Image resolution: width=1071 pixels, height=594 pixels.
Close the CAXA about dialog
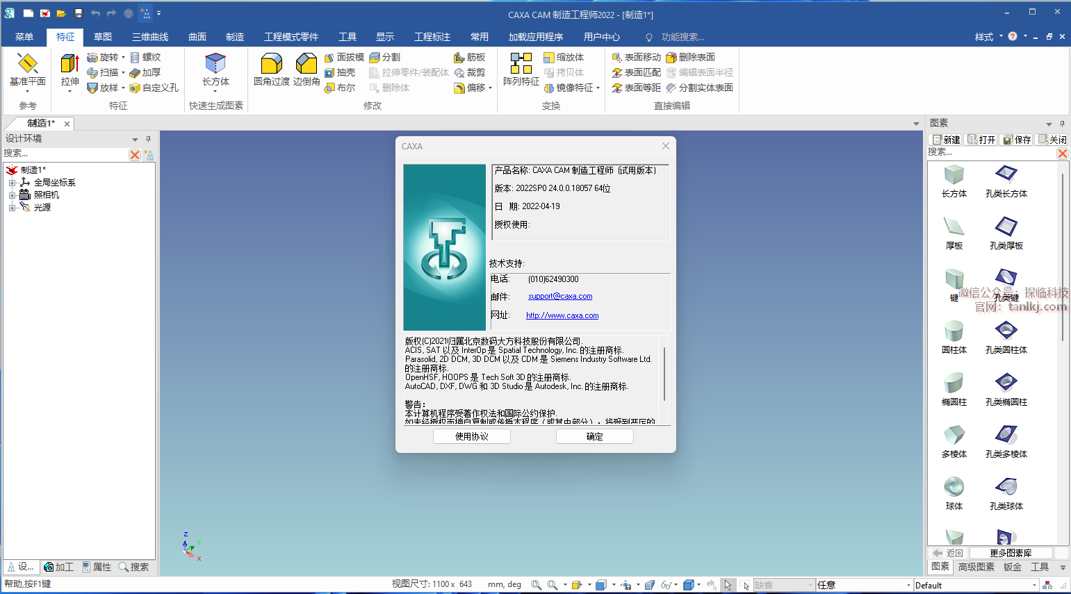(x=666, y=146)
